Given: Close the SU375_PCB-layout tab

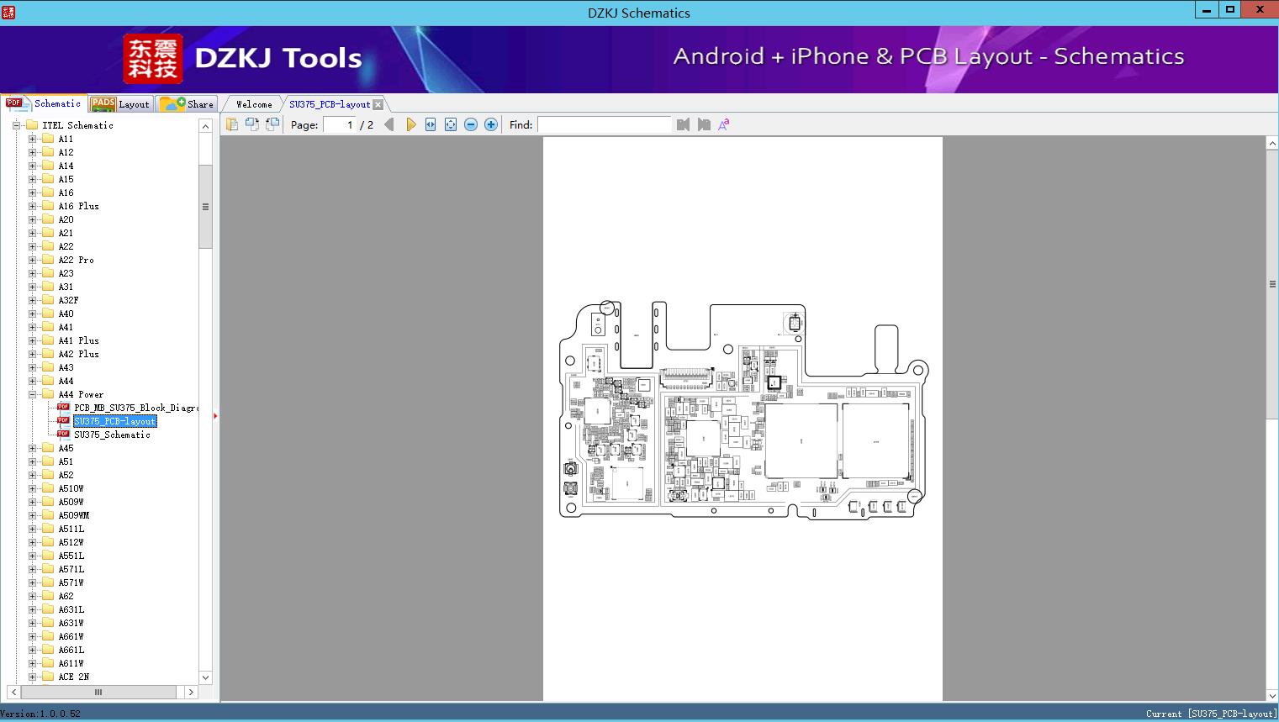Looking at the screenshot, I should (378, 104).
